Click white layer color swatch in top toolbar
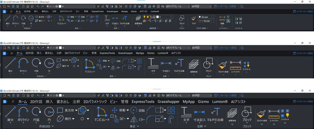Image resolution: width=314 pixels, height=129 pixels. (60, 6)
